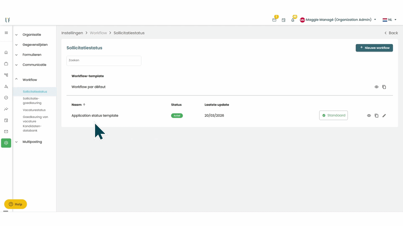403x226 pixels.
Task: Select Kandidaten-databank menu item
Action: pos(32,128)
